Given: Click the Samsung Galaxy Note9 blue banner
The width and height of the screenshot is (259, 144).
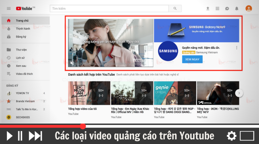Looking at the screenshot, I should pyautogui.click(x=197, y=31).
